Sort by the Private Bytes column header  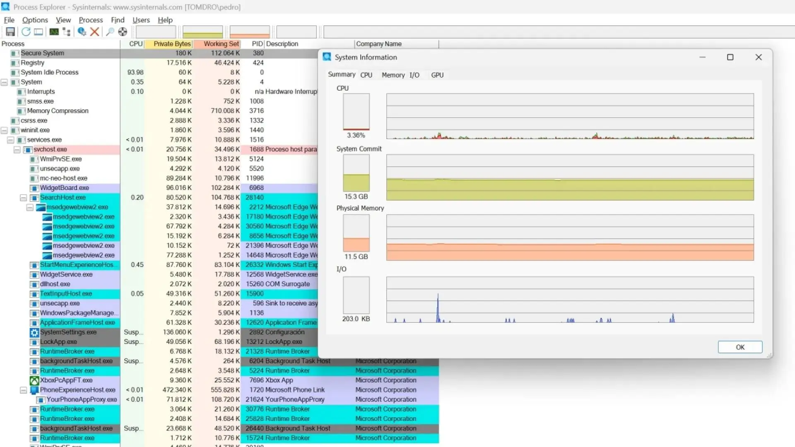click(169, 44)
